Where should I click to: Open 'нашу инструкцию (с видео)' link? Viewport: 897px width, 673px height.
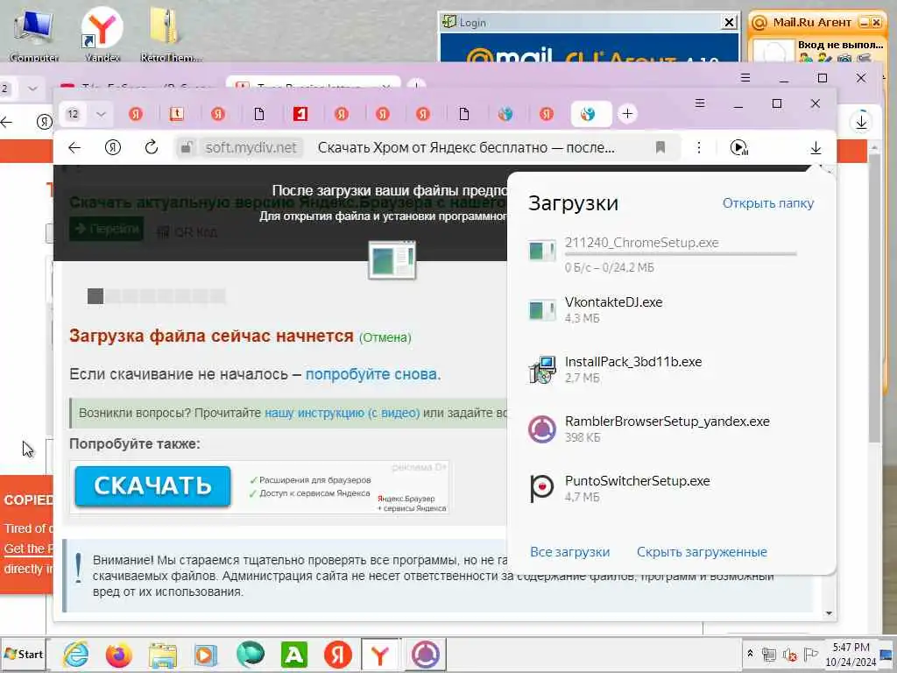pyautogui.click(x=343, y=413)
